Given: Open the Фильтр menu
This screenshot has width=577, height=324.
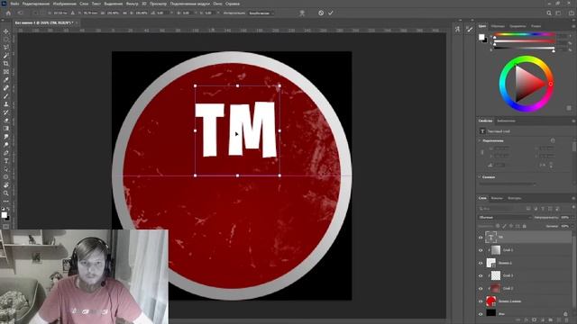Looking at the screenshot, I should coord(133,4).
